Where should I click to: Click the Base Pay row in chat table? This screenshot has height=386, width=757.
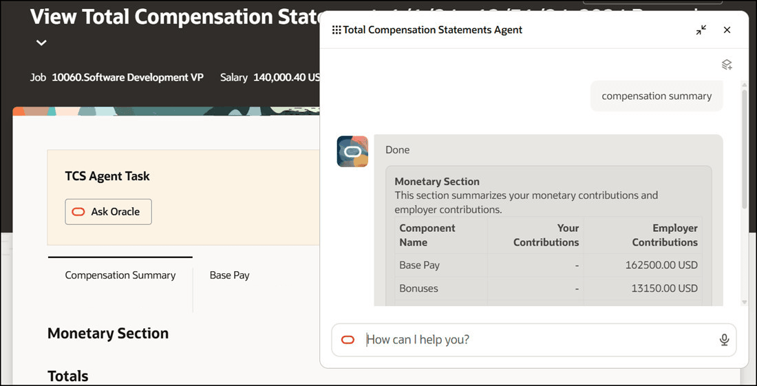[x=548, y=266]
